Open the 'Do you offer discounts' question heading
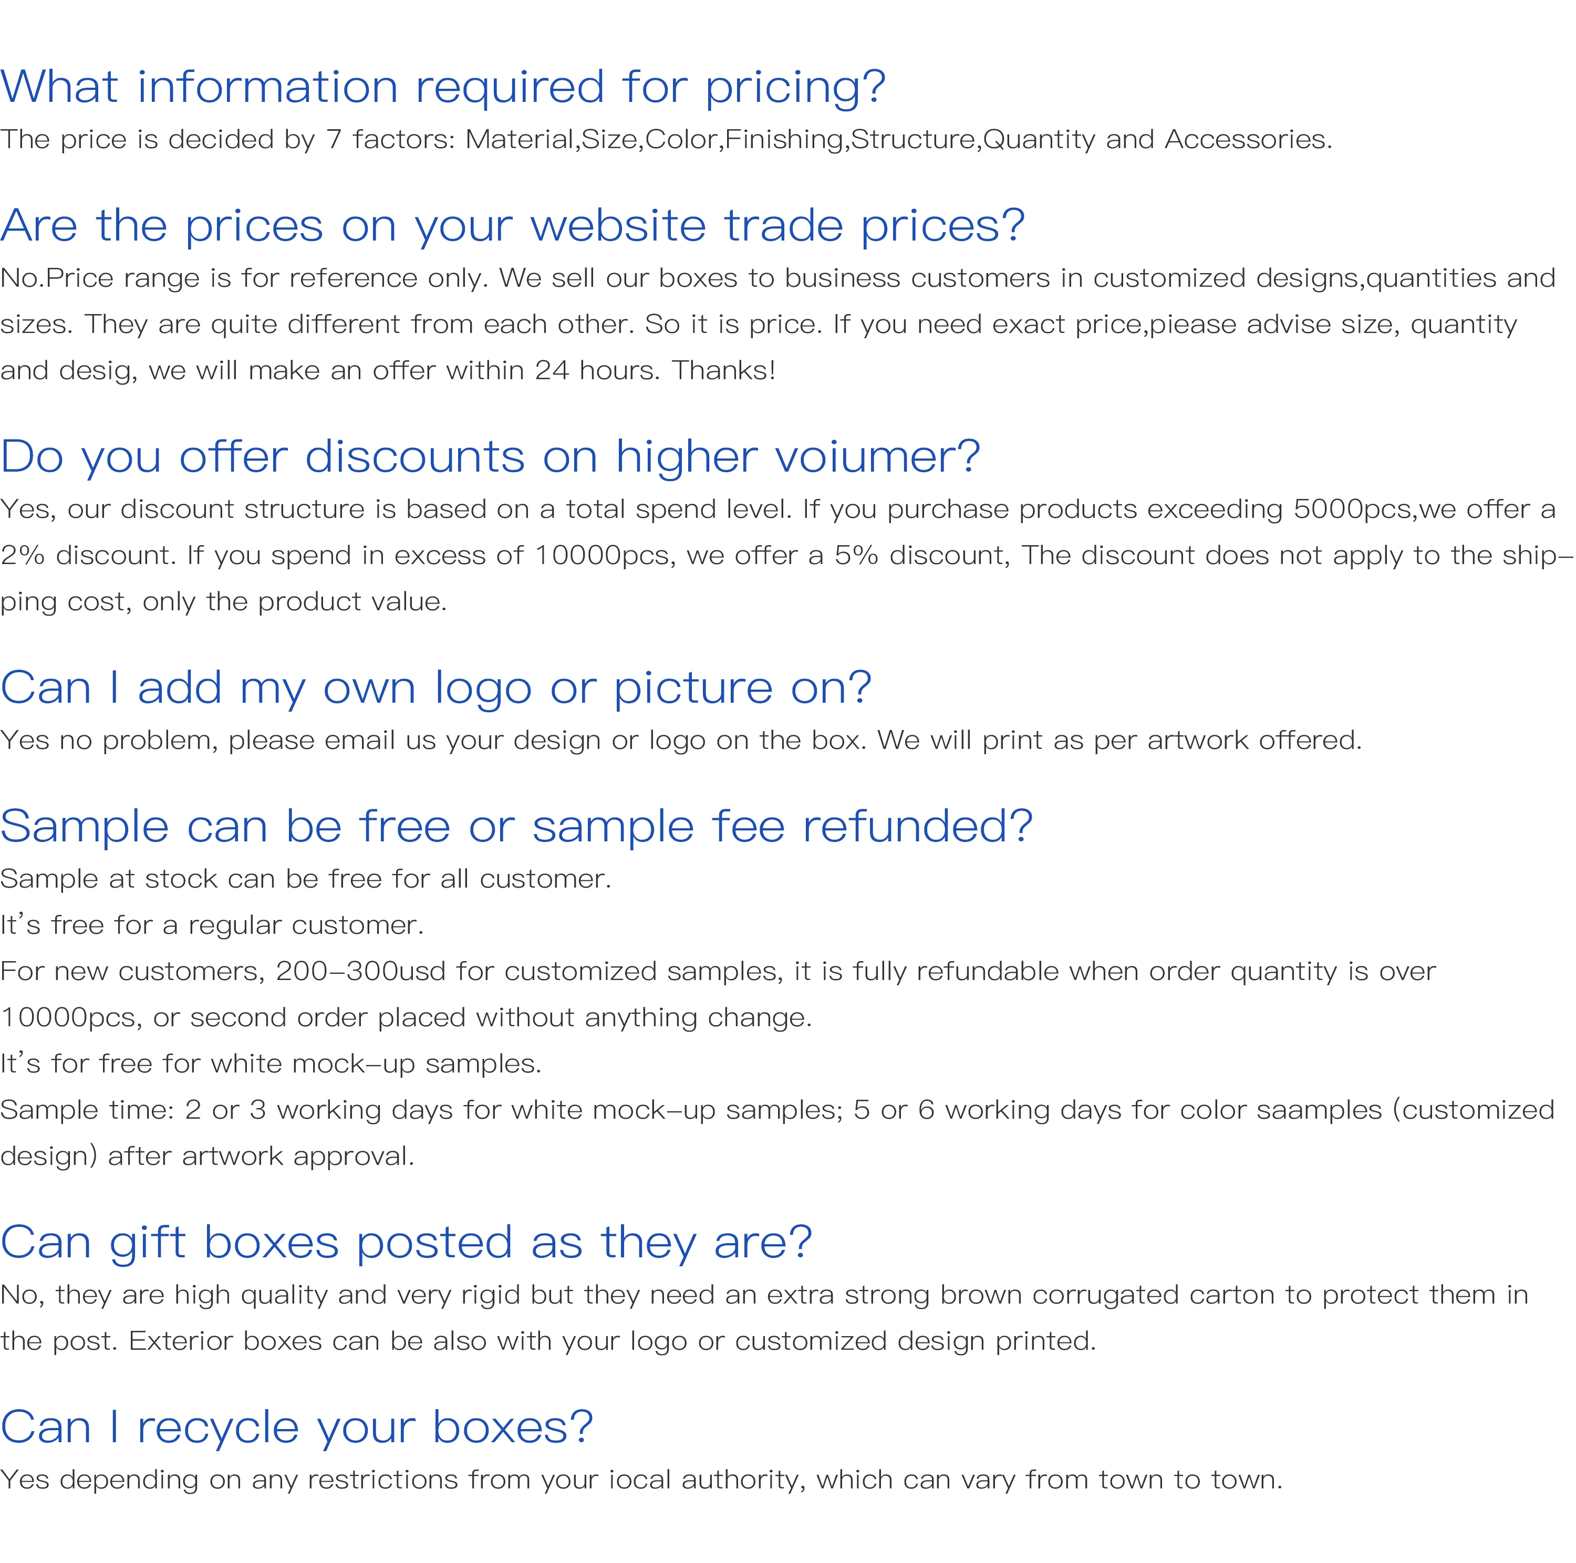1576x1563 pixels. 490,456
